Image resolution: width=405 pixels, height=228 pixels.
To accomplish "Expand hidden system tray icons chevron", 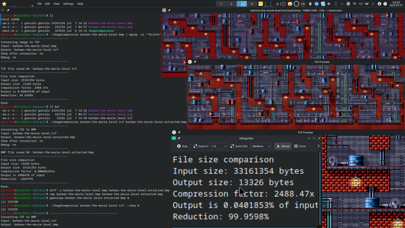I will 367,4.
